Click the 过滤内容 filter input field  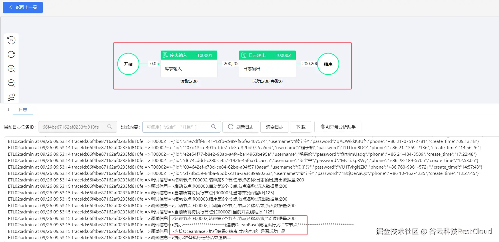182,127
